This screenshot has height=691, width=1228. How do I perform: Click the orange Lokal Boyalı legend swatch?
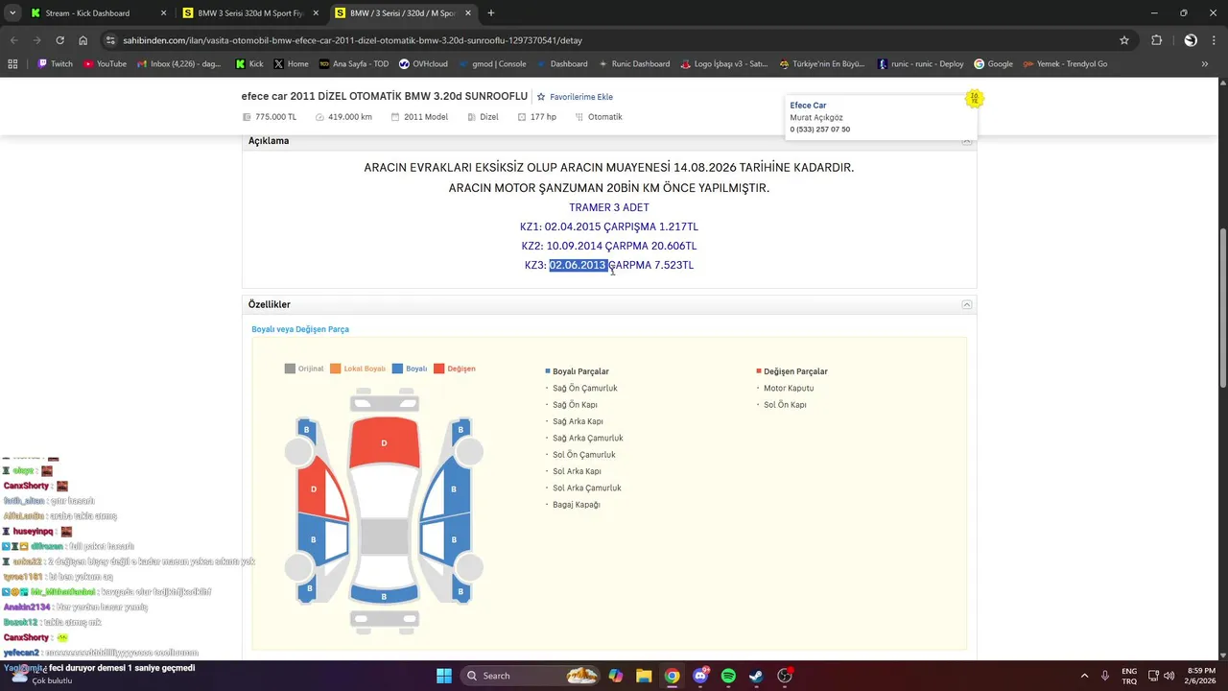point(335,369)
